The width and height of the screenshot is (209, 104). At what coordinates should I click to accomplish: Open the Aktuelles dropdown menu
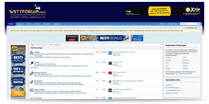(47, 24)
